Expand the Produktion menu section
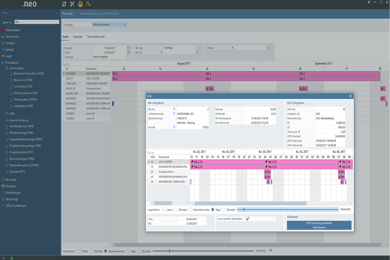 tap(12, 62)
